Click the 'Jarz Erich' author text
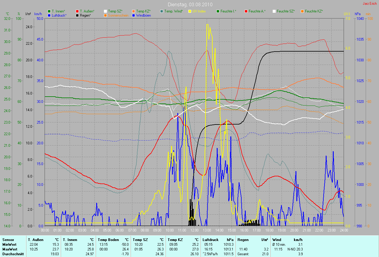This screenshot has width=379, height=257. tap(370, 4)
